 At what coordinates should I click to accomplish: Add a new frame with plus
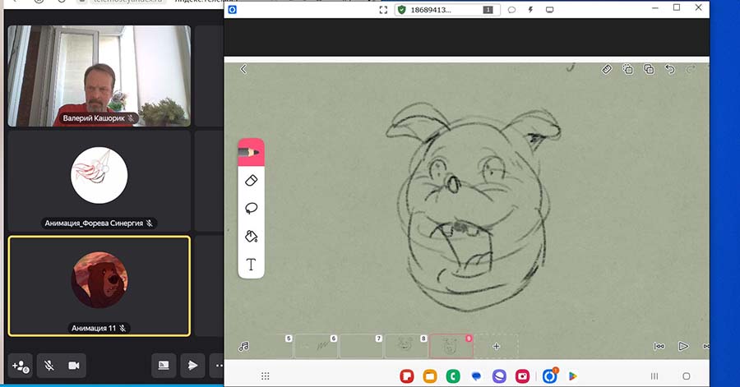(496, 347)
